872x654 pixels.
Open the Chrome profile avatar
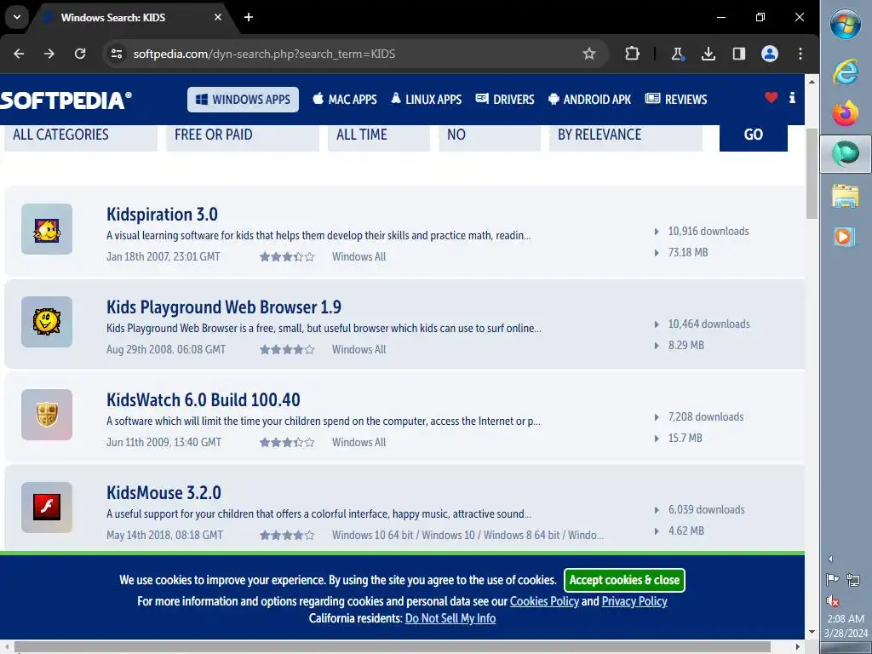[770, 54]
